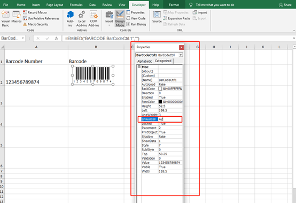Open Excel Add-ins dialog
Screen dimensions: 296x203
[x=82, y=19]
